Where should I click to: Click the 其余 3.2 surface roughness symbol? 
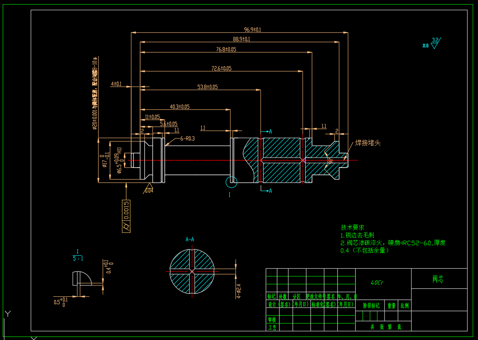click(431, 43)
